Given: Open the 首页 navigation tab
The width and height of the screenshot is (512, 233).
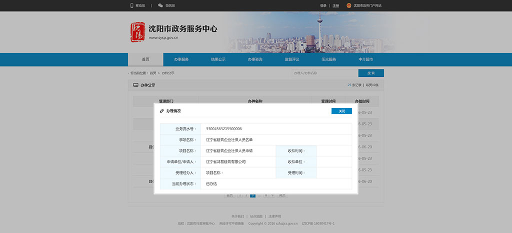Looking at the screenshot, I should click(145, 59).
